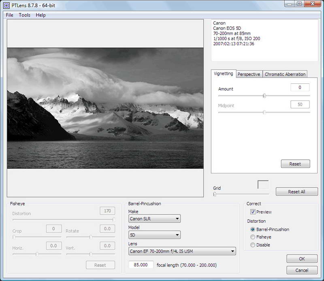This screenshot has width=324, height=281.
Task: Open the Help menu
Action: (x=40, y=15)
